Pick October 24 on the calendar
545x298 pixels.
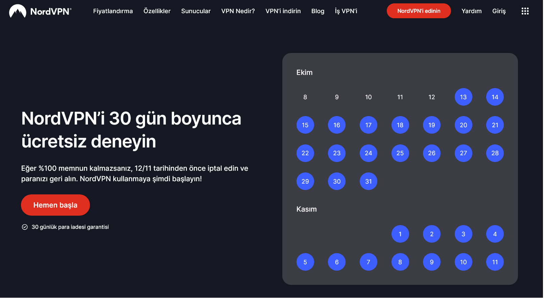tap(369, 153)
